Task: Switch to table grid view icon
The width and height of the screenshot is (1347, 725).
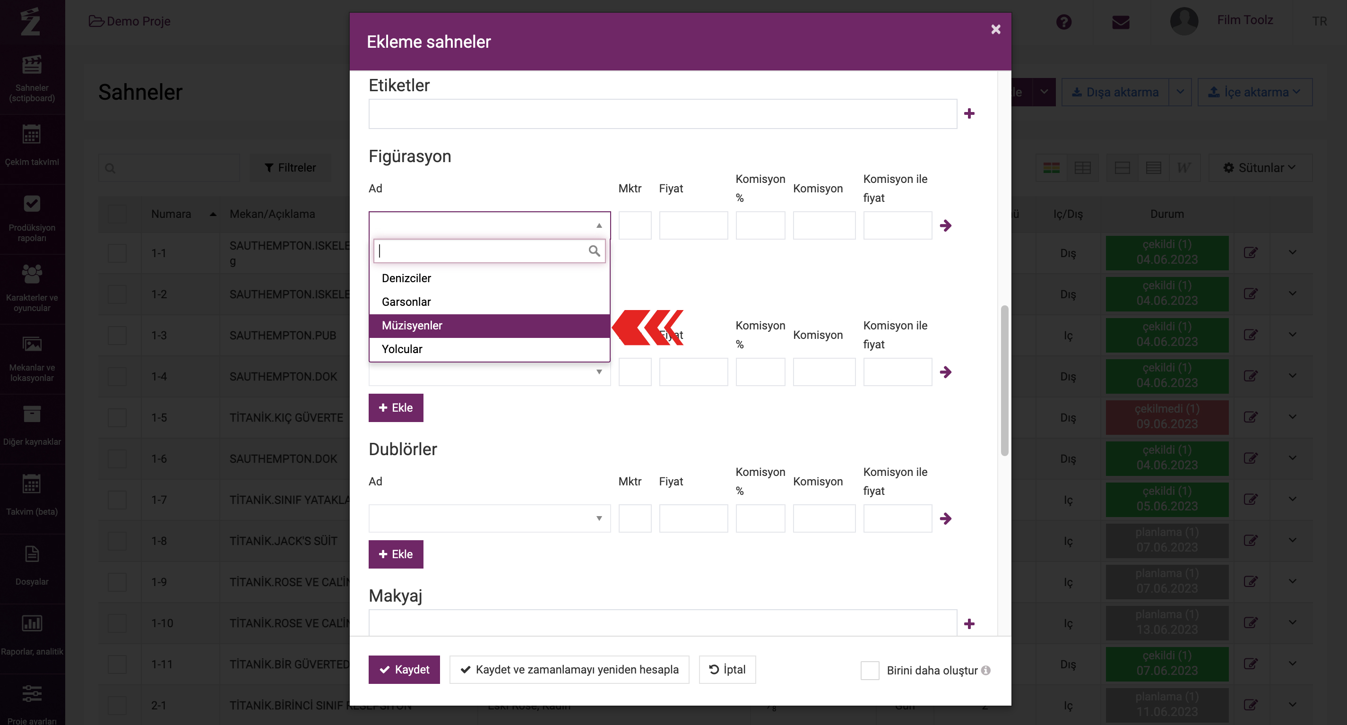Action: 1082,168
